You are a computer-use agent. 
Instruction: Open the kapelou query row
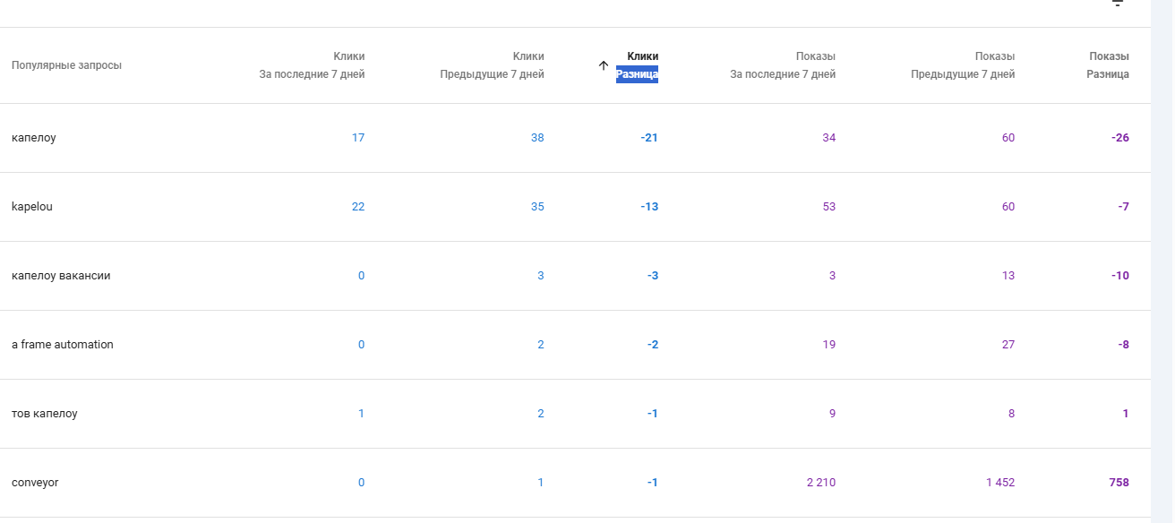pyautogui.click(x=575, y=207)
